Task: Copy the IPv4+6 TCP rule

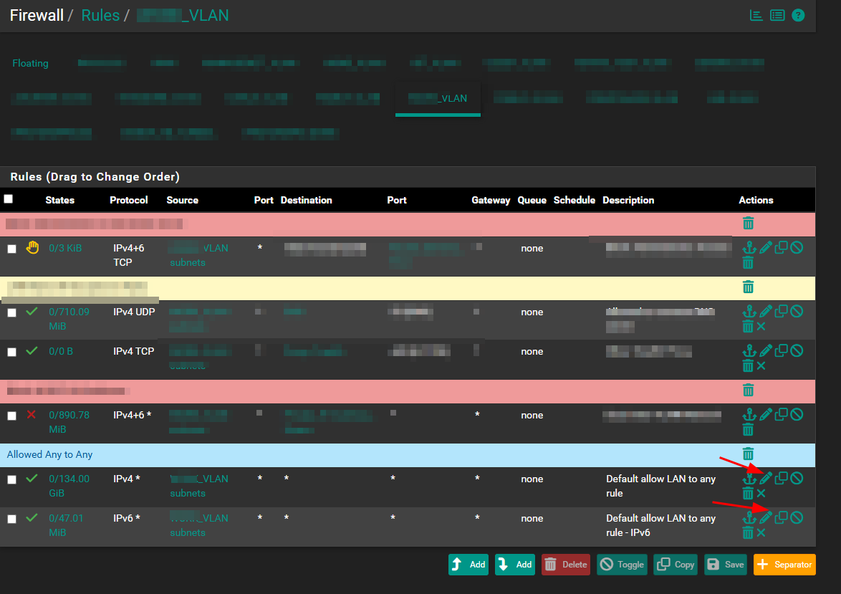Action: 782,247
